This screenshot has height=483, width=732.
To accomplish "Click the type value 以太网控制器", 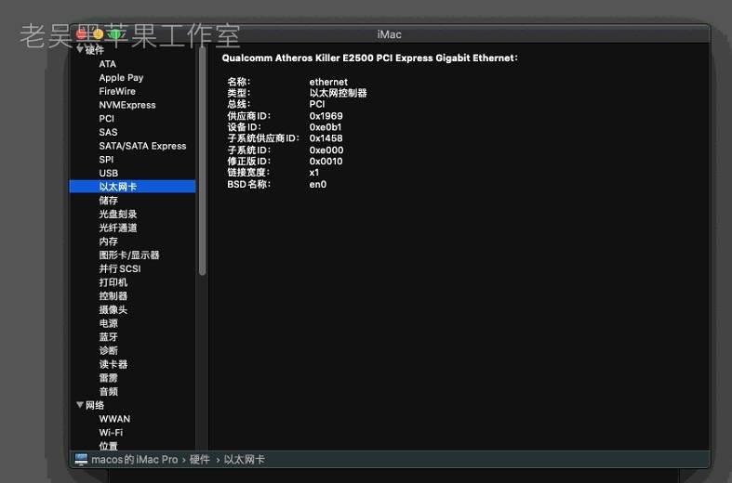I will click(x=338, y=93).
